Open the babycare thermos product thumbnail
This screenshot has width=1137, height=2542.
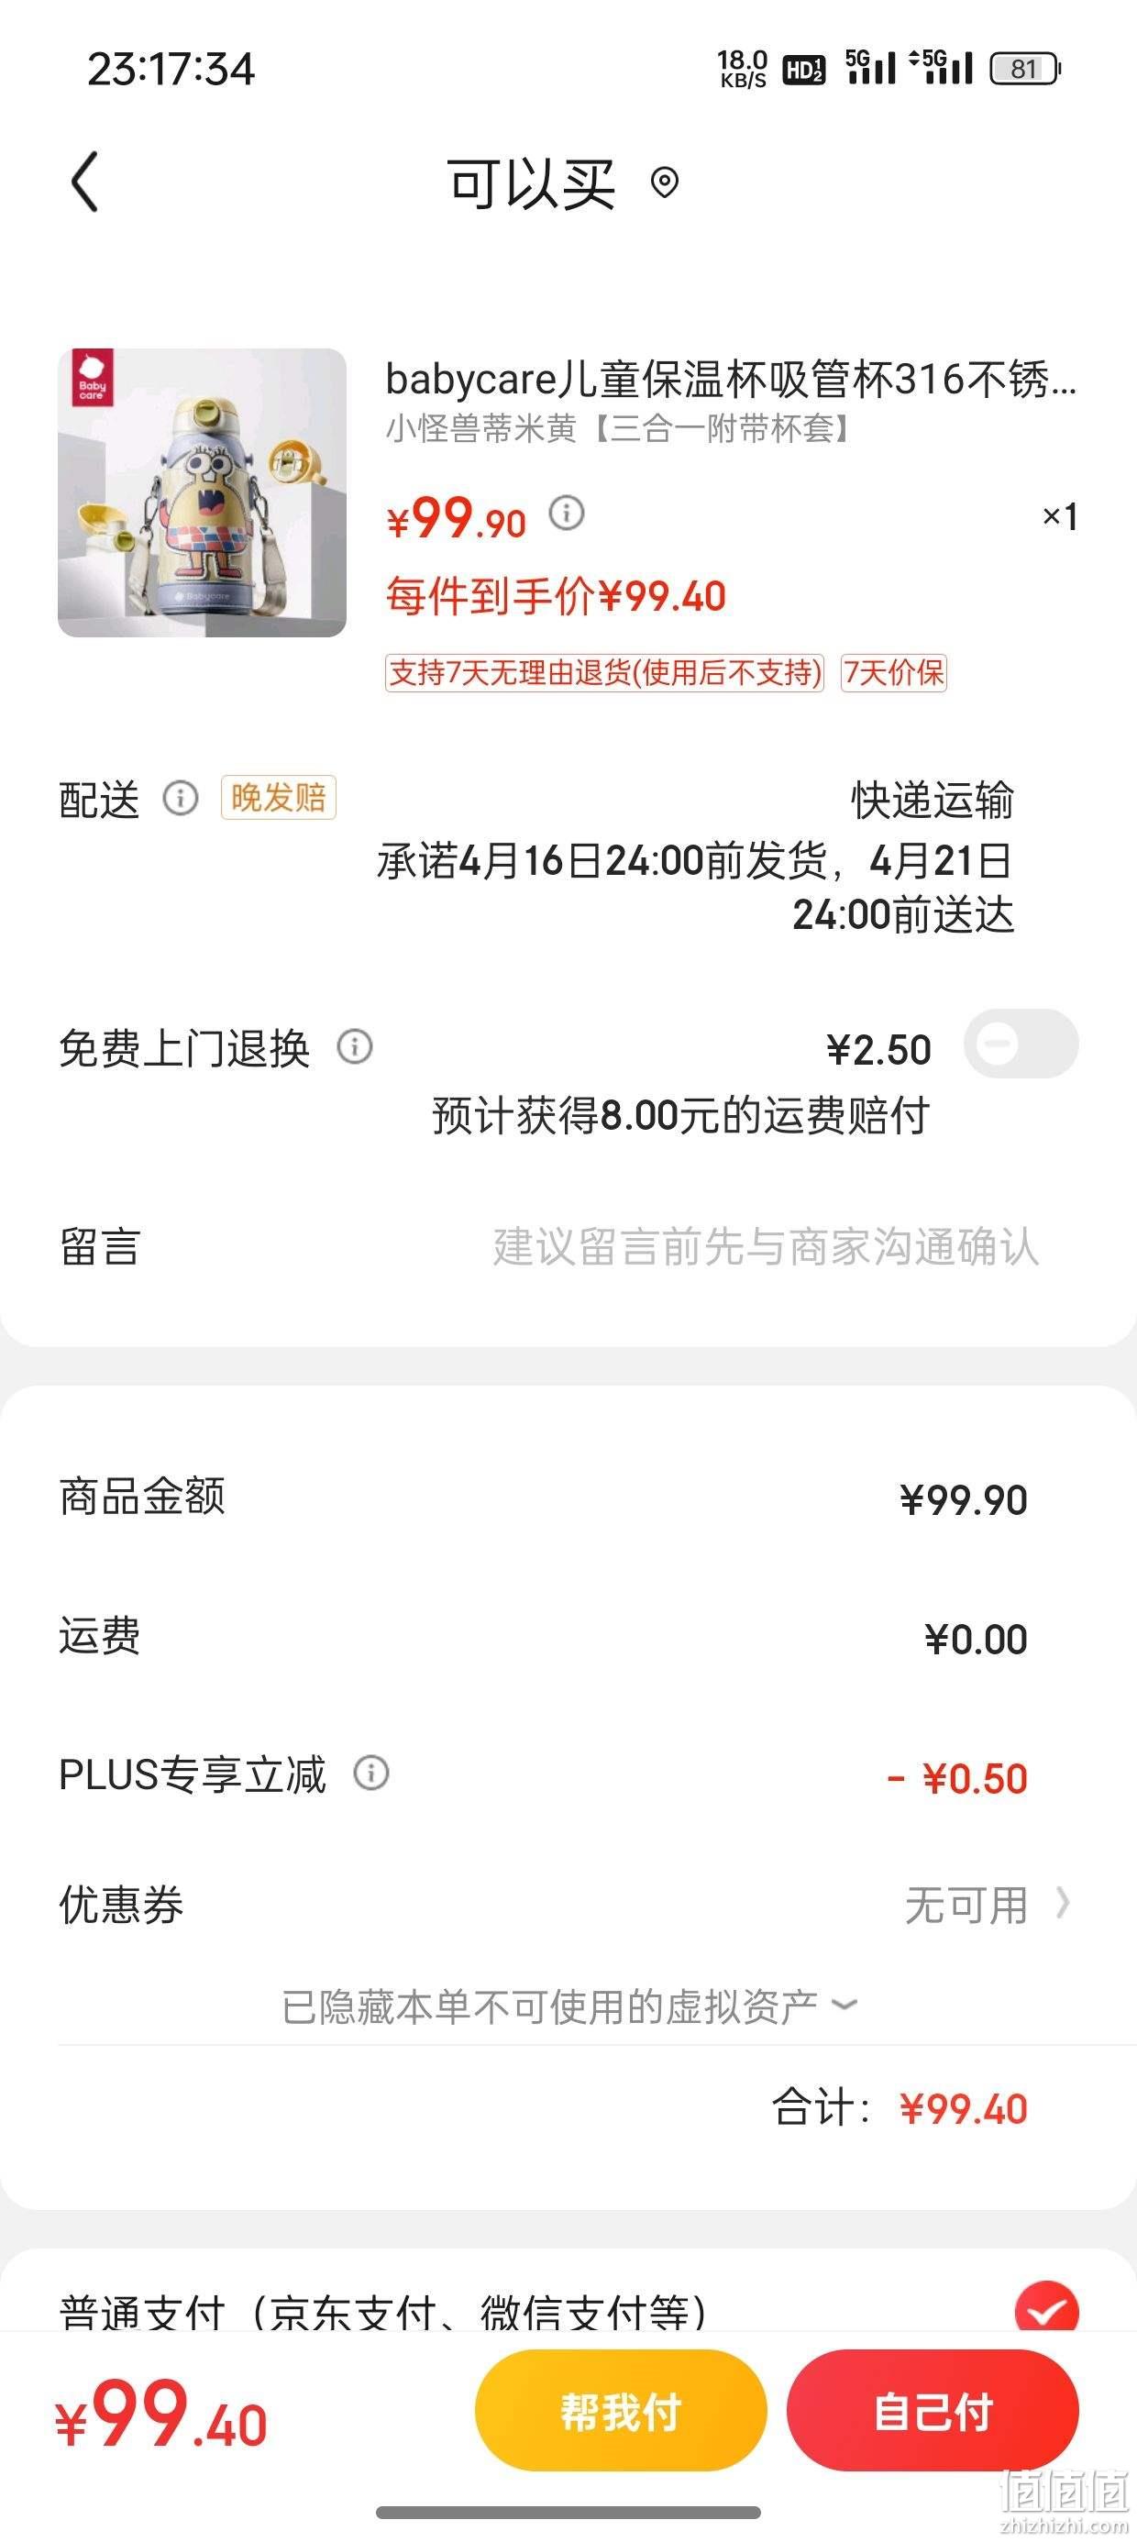point(203,492)
